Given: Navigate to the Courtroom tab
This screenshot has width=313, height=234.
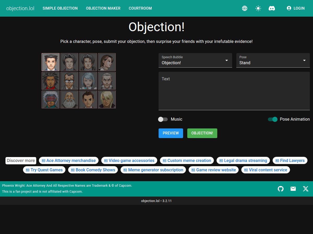Looking at the screenshot, I should [140, 8].
